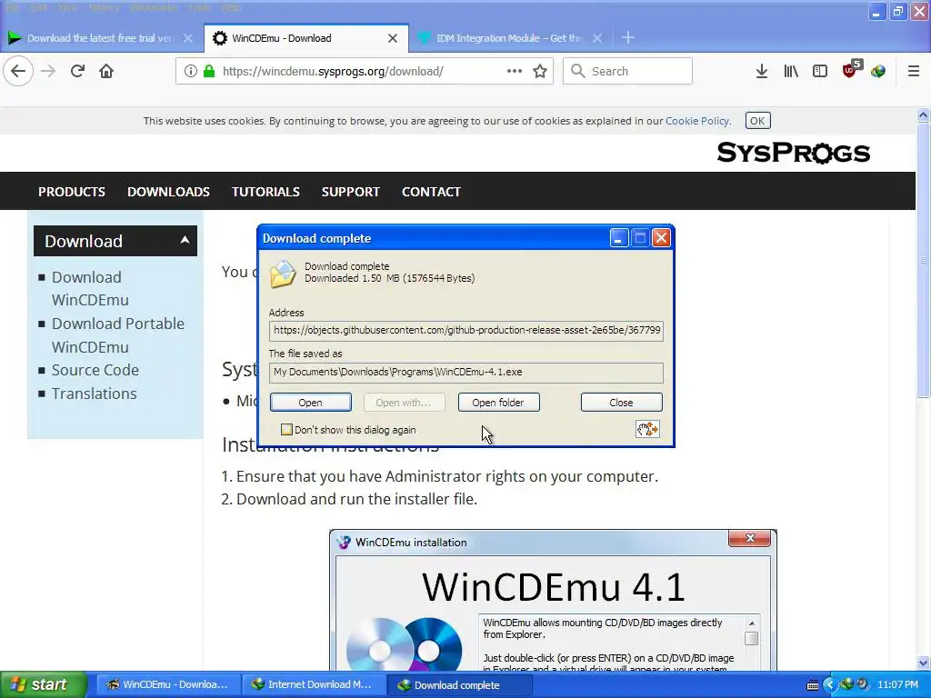Follow the Cookie Policy link
The height and width of the screenshot is (698, 931).
pos(697,121)
